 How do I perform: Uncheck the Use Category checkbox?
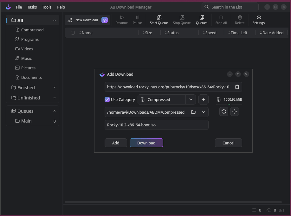point(107,99)
